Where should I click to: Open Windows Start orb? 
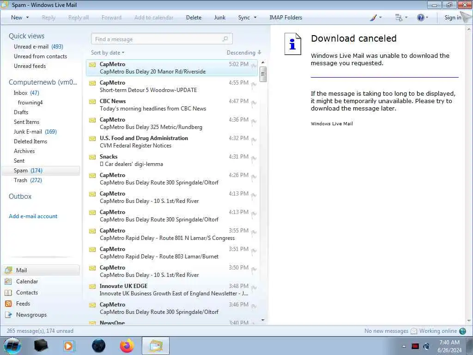[12, 346]
